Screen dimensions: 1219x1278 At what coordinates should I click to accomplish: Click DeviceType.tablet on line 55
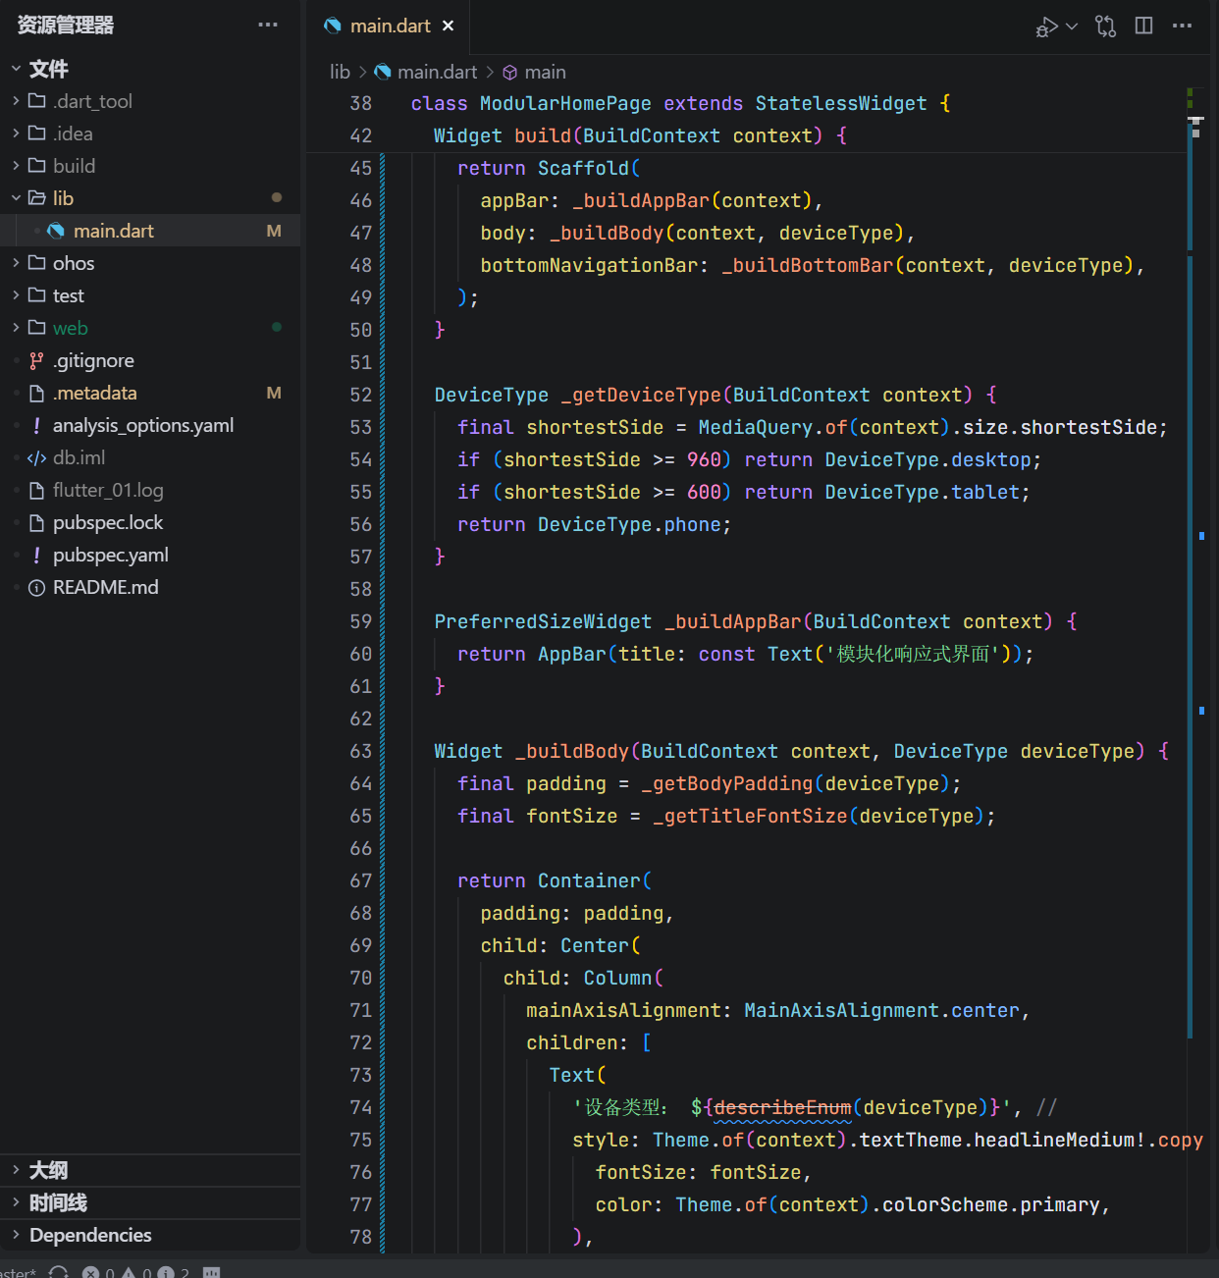[x=922, y=493]
